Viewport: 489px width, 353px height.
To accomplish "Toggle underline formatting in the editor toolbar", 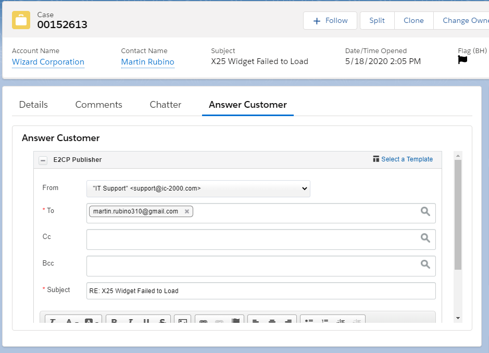I will point(146,321).
